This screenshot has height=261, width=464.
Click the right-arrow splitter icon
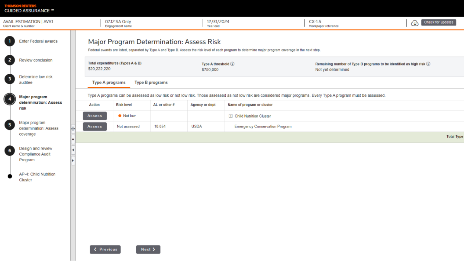(x=73, y=160)
